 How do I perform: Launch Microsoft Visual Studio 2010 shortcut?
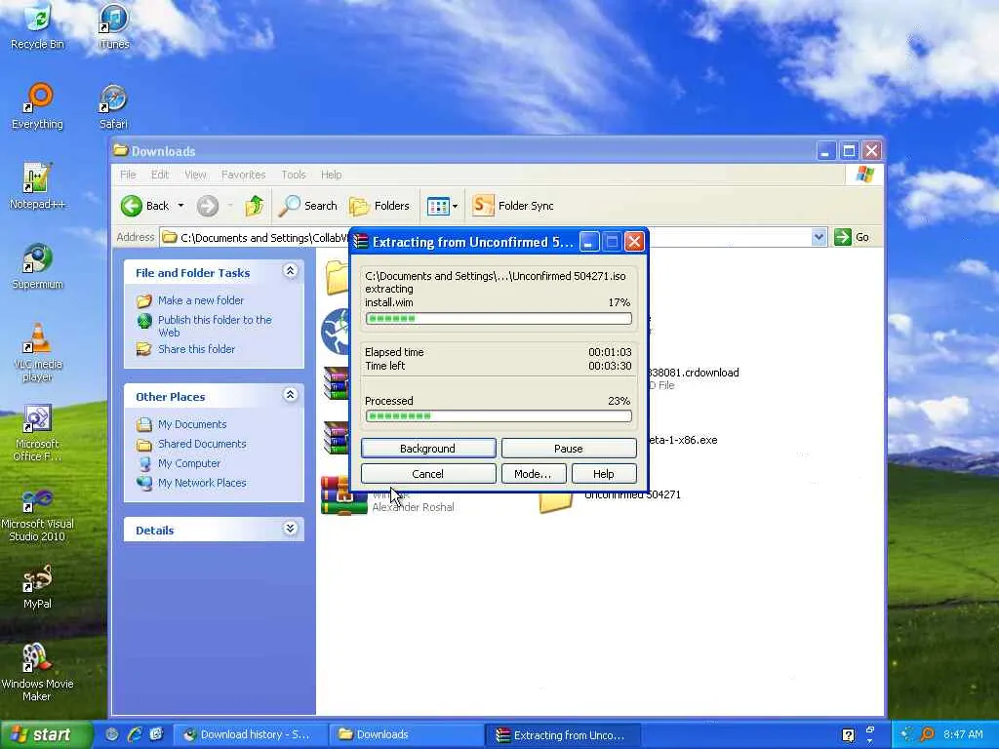[37, 513]
